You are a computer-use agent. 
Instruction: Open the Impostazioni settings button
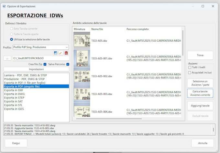point(36,69)
